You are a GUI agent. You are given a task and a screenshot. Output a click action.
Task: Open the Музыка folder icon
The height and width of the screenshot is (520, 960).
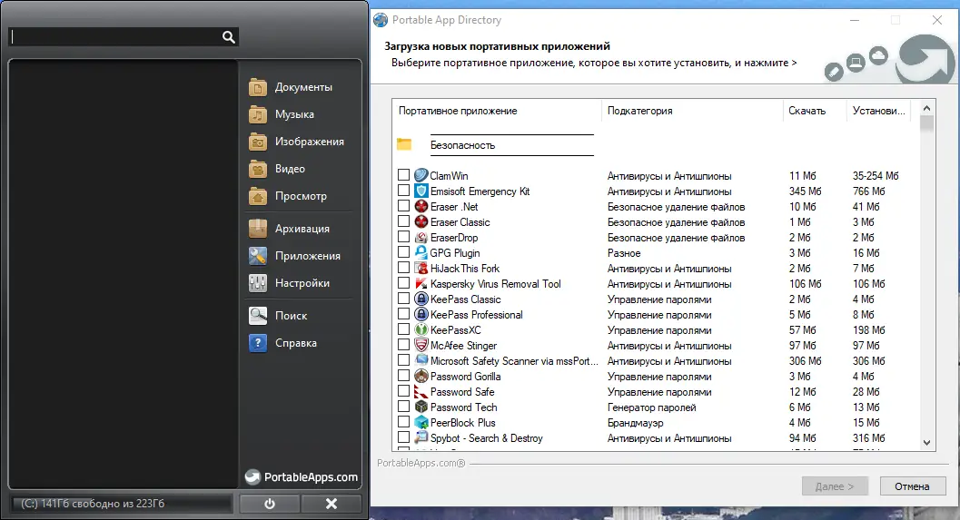258,114
